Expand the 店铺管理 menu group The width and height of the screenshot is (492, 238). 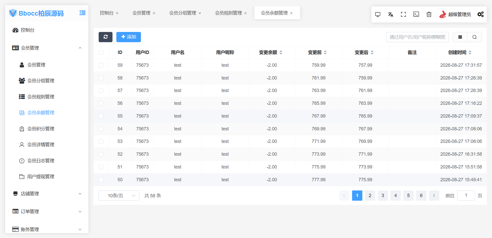pos(80,194)
